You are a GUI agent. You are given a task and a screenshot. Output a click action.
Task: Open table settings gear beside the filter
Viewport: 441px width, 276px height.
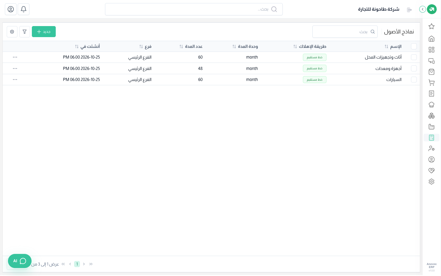[x=12, y=32]
